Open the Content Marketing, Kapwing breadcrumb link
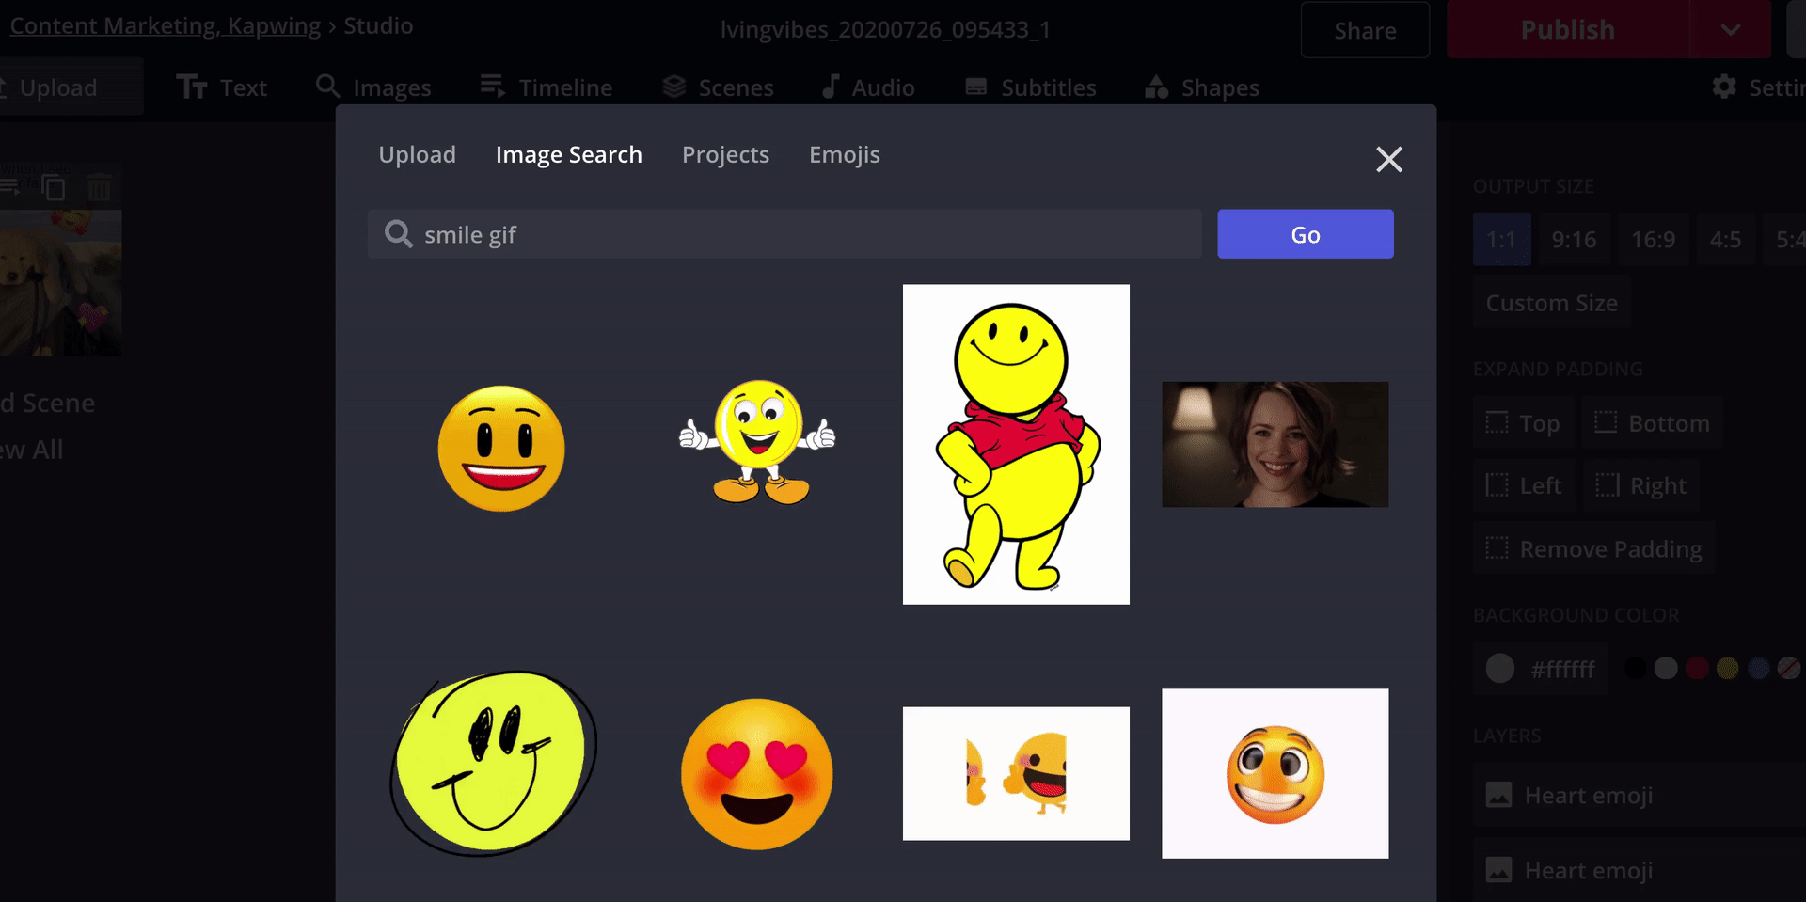Screen dimensions: 1806x902 166,26
